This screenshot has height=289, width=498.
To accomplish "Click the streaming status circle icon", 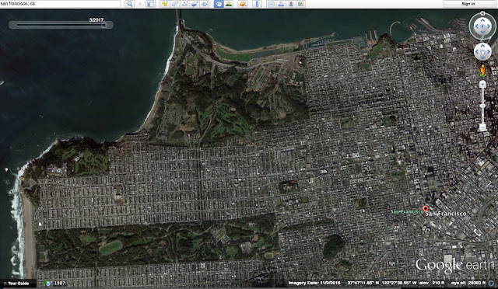I will click(492, 283).
